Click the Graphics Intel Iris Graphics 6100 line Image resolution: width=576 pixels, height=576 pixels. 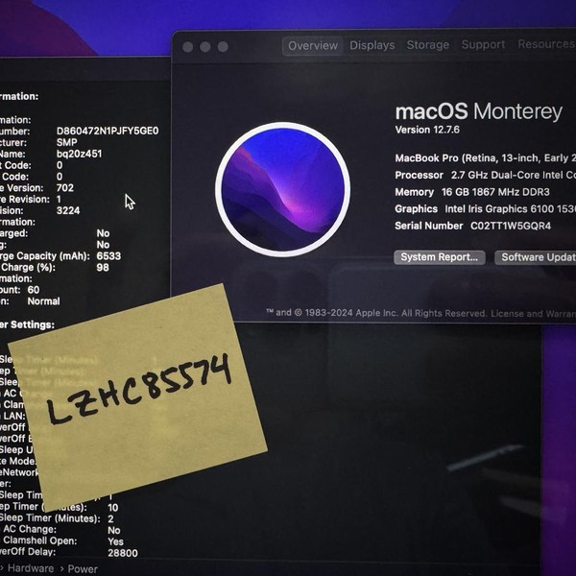click(485, 208)
